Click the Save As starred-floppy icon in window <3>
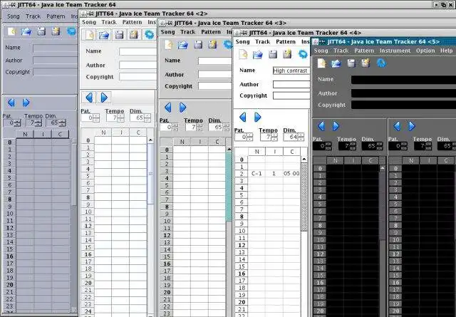 click(x=212, y=44)
